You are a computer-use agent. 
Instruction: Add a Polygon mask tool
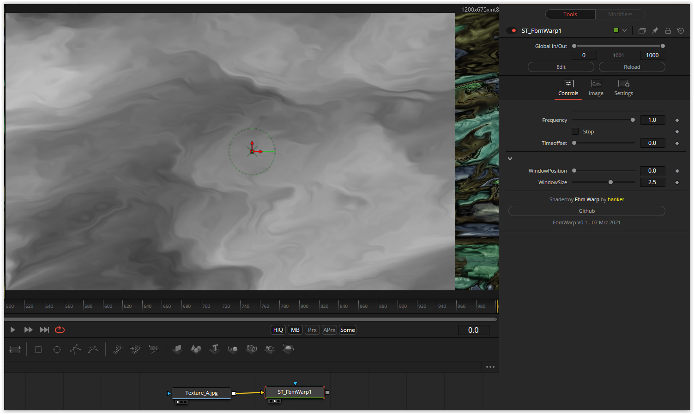click(x=75, y=349)
